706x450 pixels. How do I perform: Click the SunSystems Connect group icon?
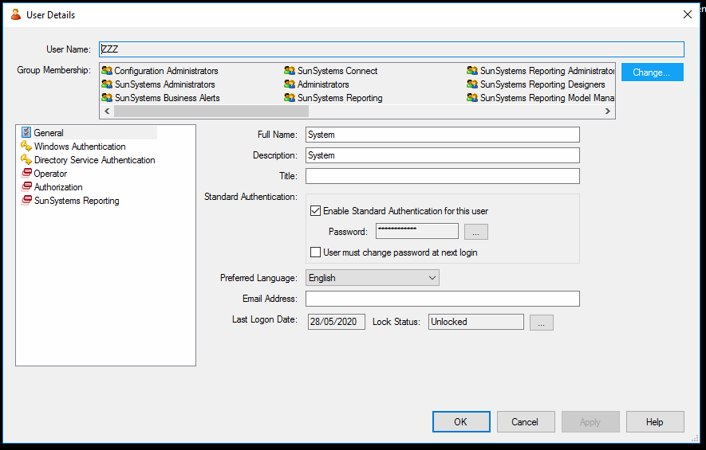coord(290,71)
